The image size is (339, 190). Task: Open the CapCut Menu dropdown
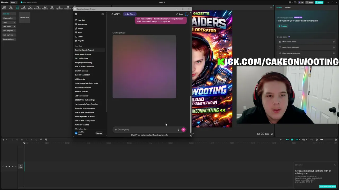pyautogui.click(x=13, y=2)
